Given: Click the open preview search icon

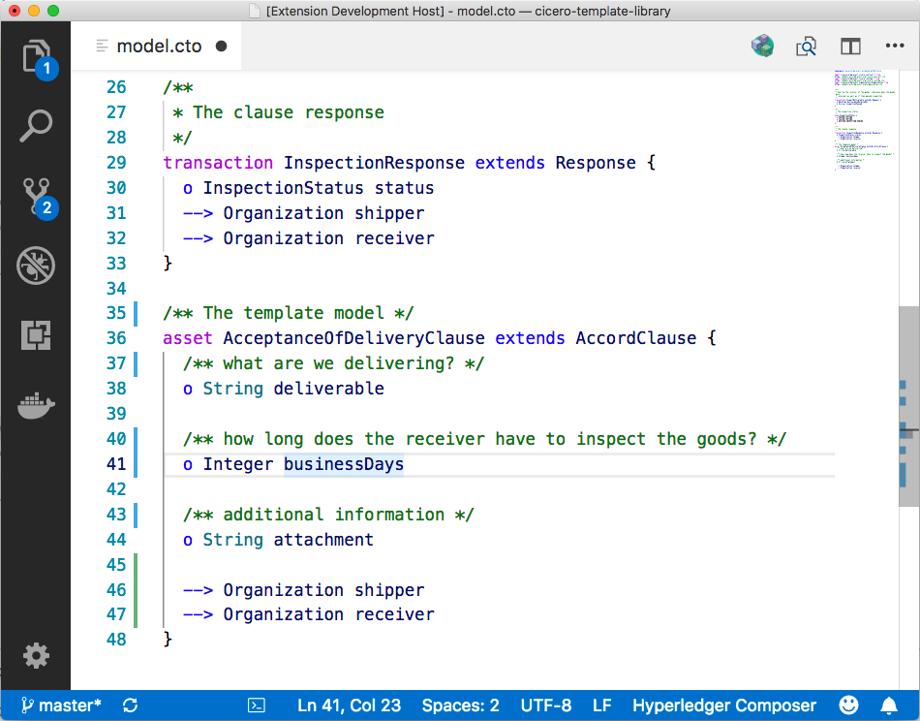Looking at the screenshot, I should pos(806,46).
